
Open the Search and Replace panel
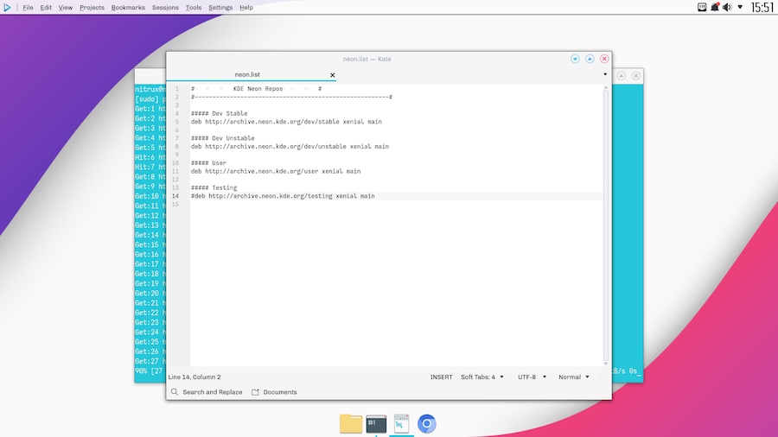tap(207, 392)
